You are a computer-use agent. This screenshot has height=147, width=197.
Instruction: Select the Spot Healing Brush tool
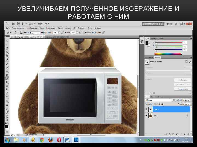[x=7, y=64]
